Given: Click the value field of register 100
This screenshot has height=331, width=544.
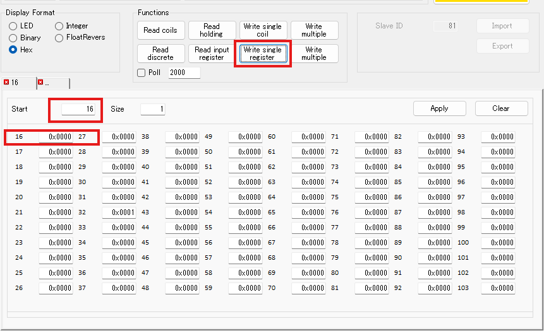Looking at the screenshot, I should [498, 243].
